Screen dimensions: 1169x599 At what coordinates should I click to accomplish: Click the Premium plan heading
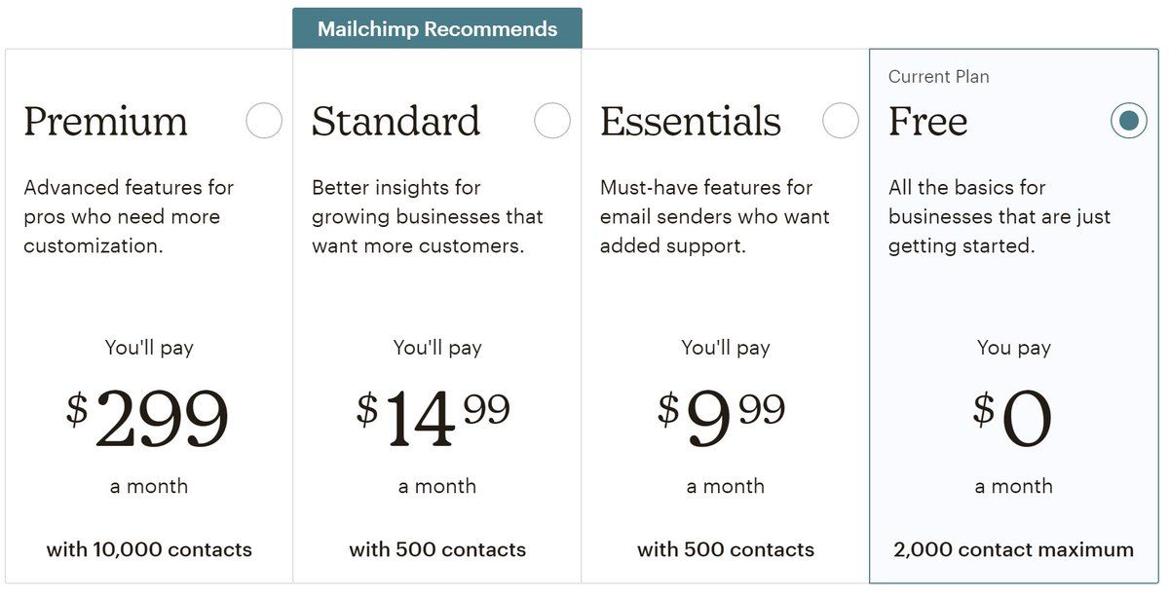105,122
